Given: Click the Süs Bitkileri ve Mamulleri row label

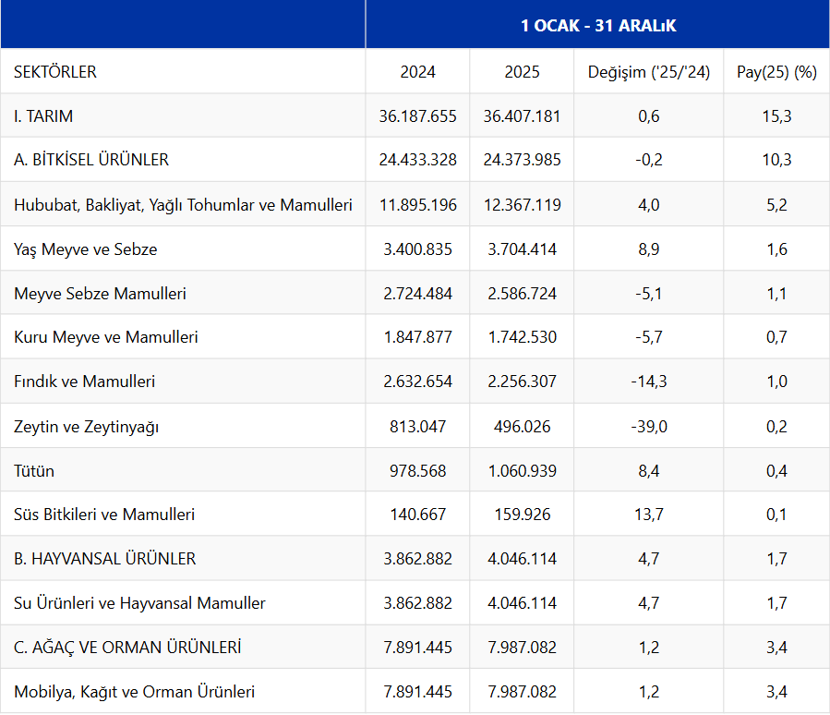Looking at the screenshot, I should pyautogui.click(x=104, y=515).
